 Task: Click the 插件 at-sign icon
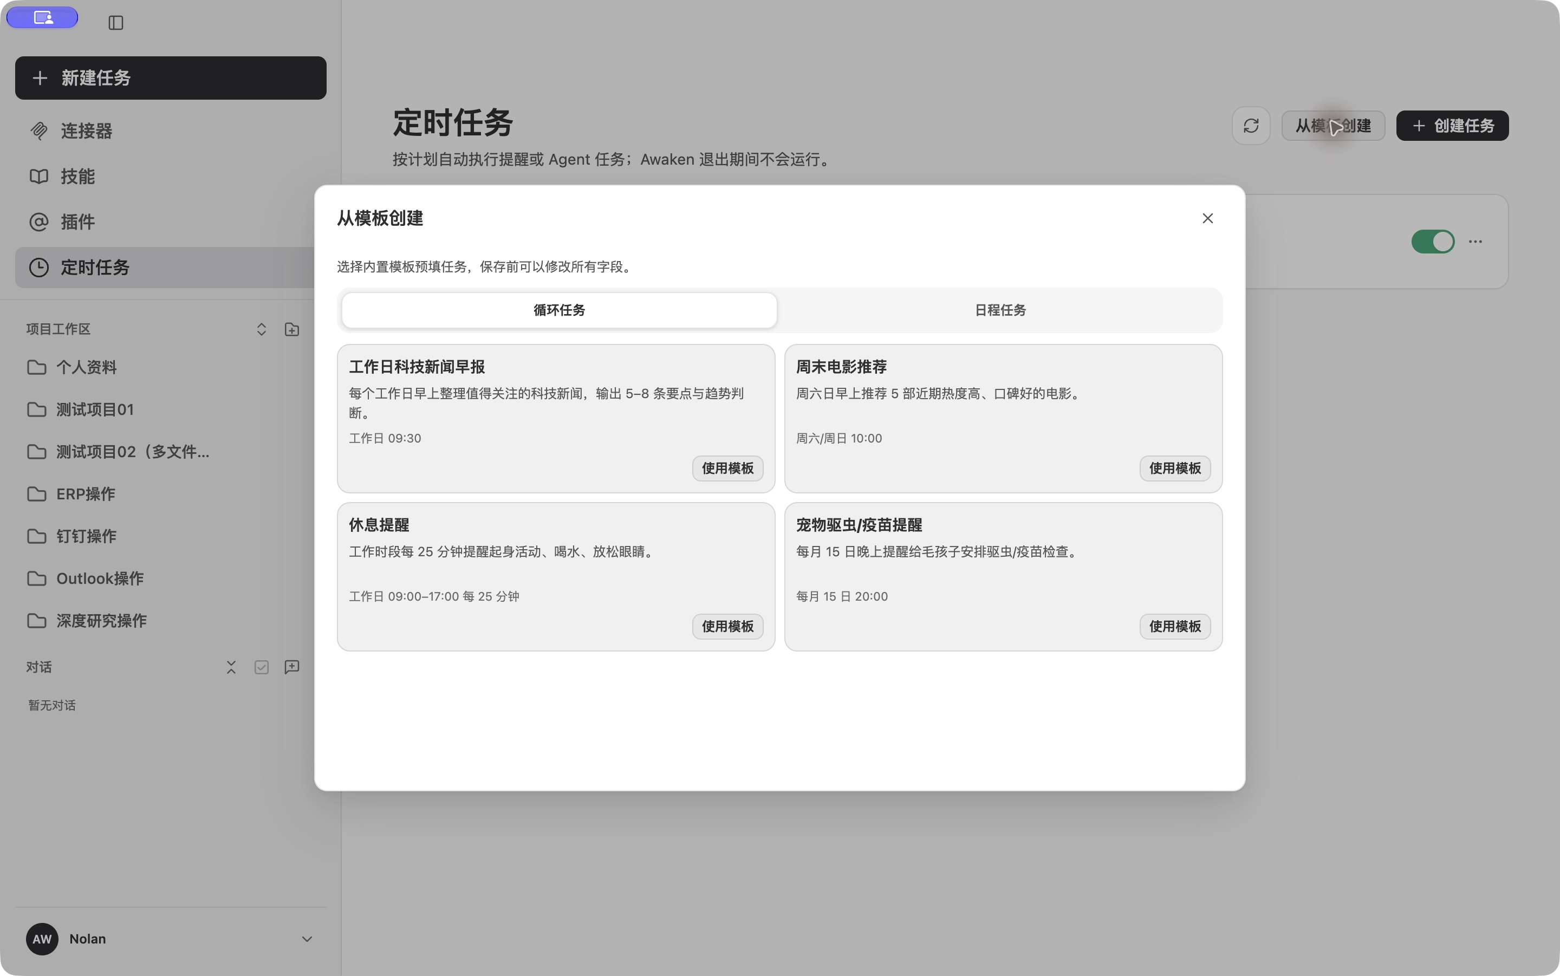point(38,222)
